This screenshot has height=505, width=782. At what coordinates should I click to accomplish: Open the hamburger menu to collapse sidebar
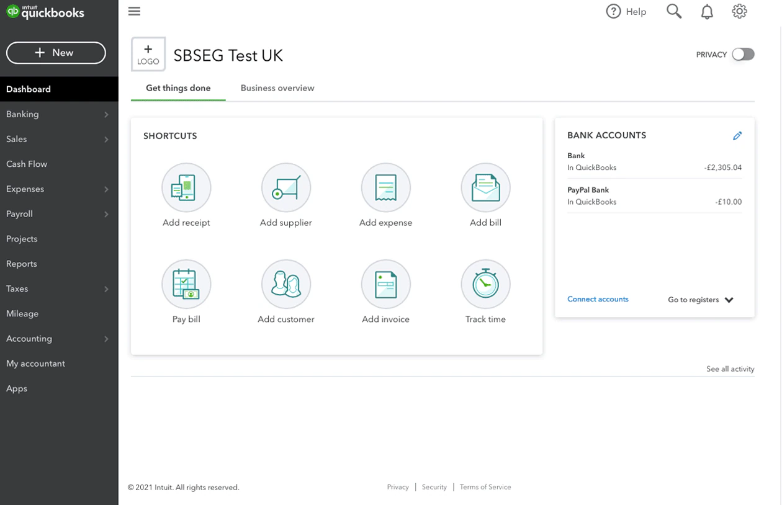coord(134,11)
